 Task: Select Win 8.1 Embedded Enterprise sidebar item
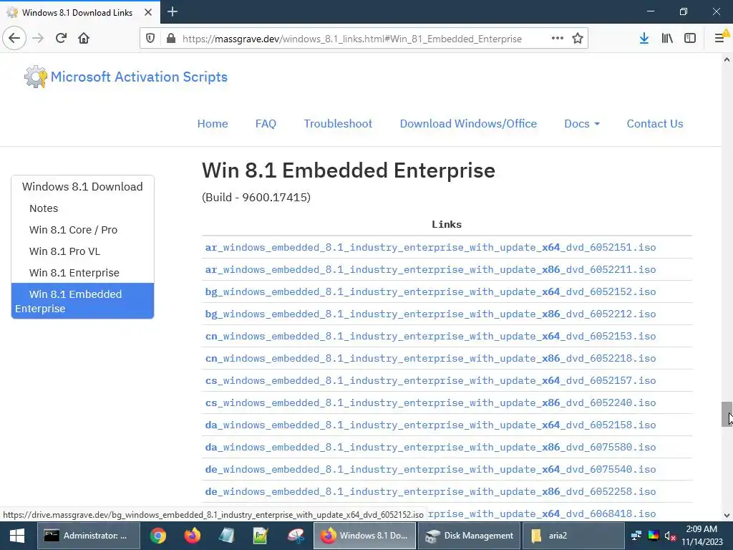(82, 301)
